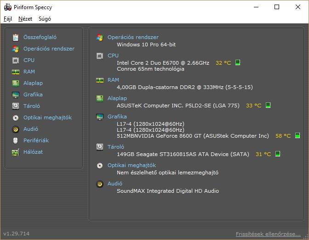Open the Nézet menu
The height and width of the screenshot is (240, 309).
pos(25,19)
